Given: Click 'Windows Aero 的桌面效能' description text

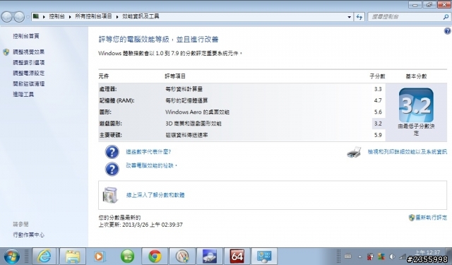Looking at the screenshot, I should (197, 112).
